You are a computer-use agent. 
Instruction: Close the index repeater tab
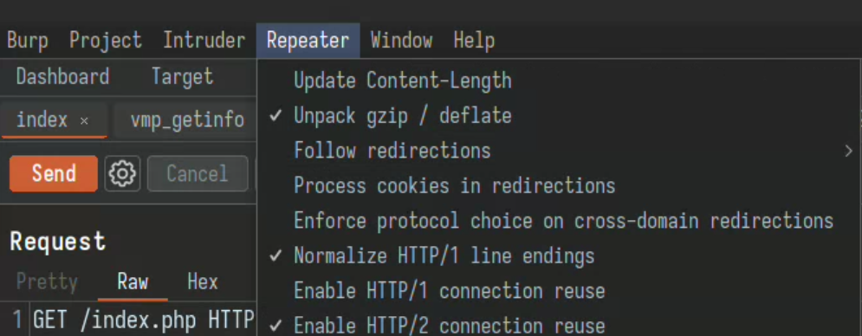click(84, 120)
